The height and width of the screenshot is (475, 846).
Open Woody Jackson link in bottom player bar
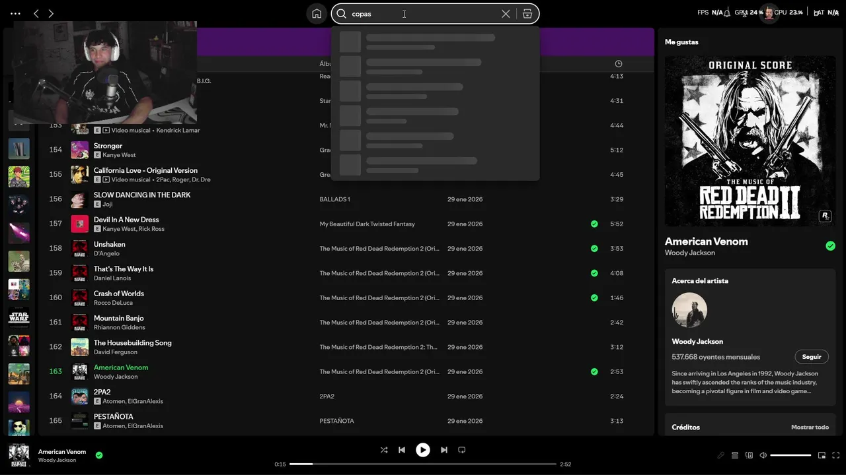click(57, 460)
